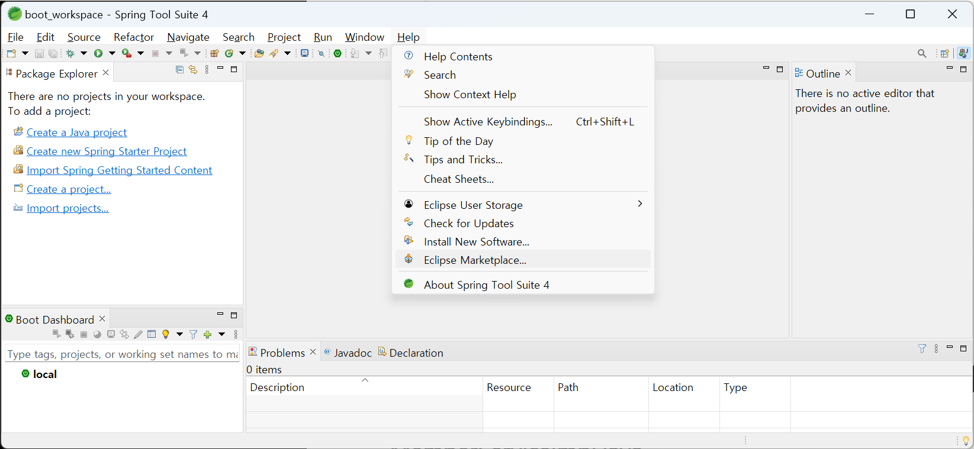Click the Save disk toolbar icon
974x449 pixels.
[x=39, y=53]
